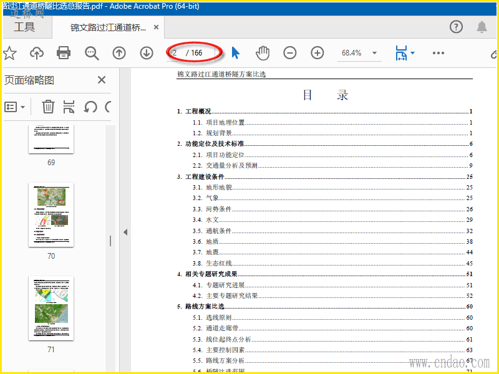Click contents entry 3.7. 地震
Screen dimensions: 499x374
[x=332, y=252]
